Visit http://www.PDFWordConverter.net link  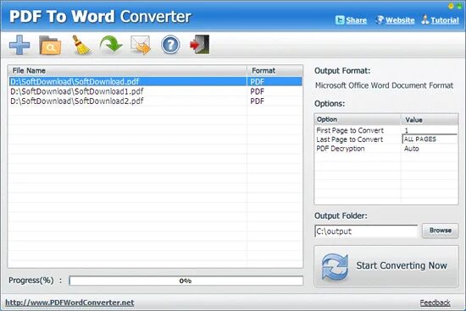point(69,303)
